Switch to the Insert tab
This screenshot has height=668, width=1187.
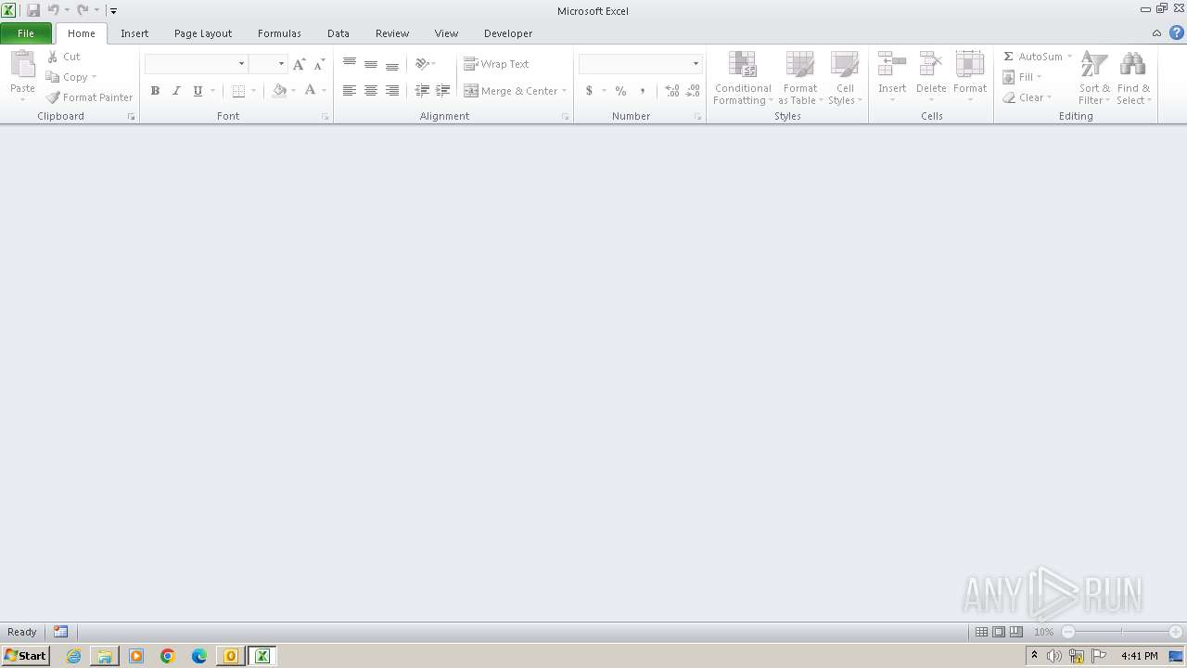click(x=134, y=33)
